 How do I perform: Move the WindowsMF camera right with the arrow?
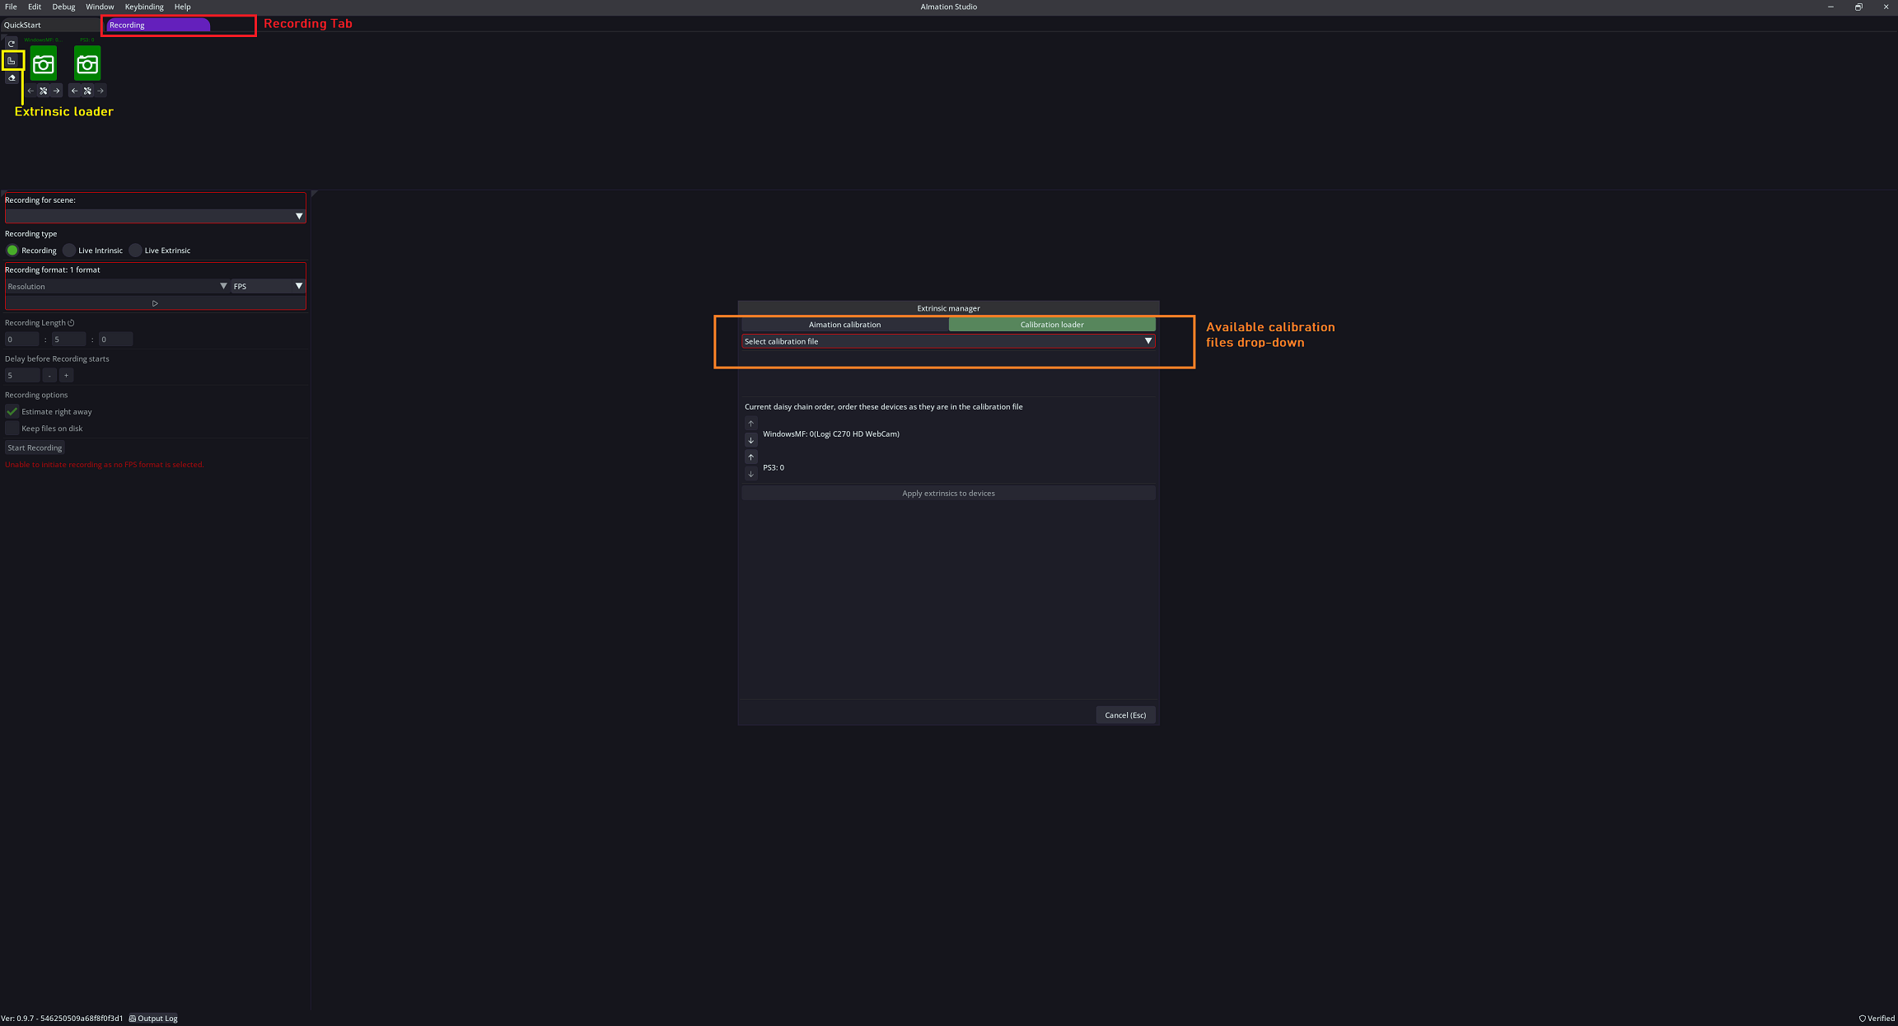tap(57, 91)
